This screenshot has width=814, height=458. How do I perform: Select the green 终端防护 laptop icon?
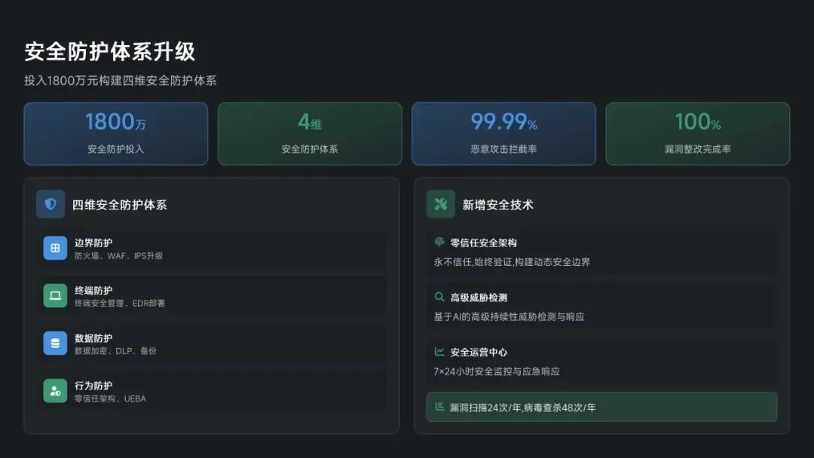(55, 295)
